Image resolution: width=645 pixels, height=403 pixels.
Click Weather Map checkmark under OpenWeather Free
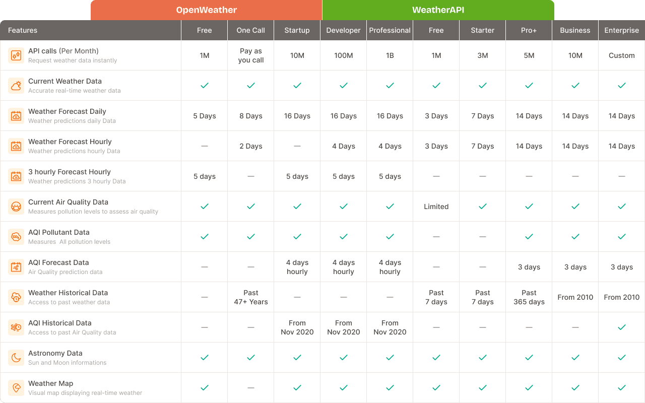(204, 388)
